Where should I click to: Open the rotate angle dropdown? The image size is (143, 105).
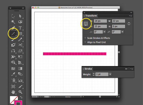[x=105, y=32]
